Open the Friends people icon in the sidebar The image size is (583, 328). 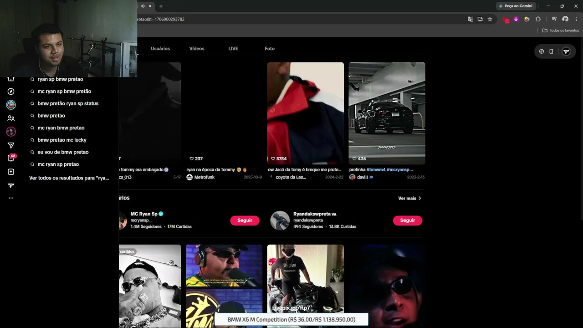point(11,118)
